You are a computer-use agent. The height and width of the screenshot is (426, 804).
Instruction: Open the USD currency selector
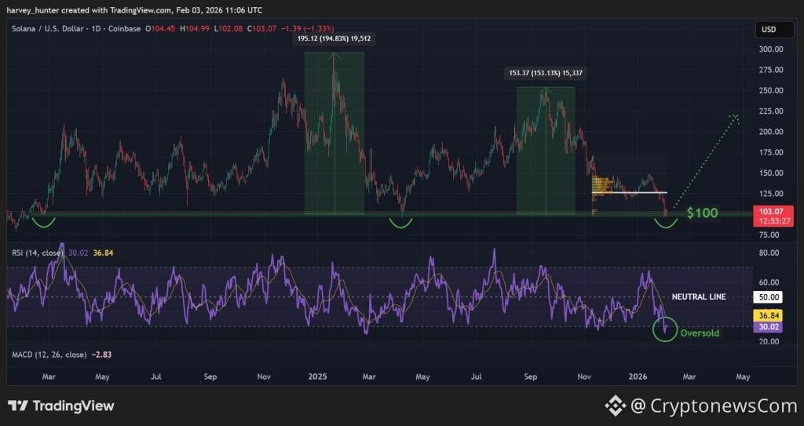(x=774, y=30)
